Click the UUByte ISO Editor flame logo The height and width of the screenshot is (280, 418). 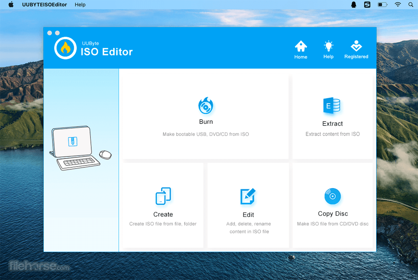65,48
